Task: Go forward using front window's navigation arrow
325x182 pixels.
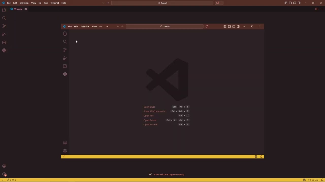Action: point(122,27)
